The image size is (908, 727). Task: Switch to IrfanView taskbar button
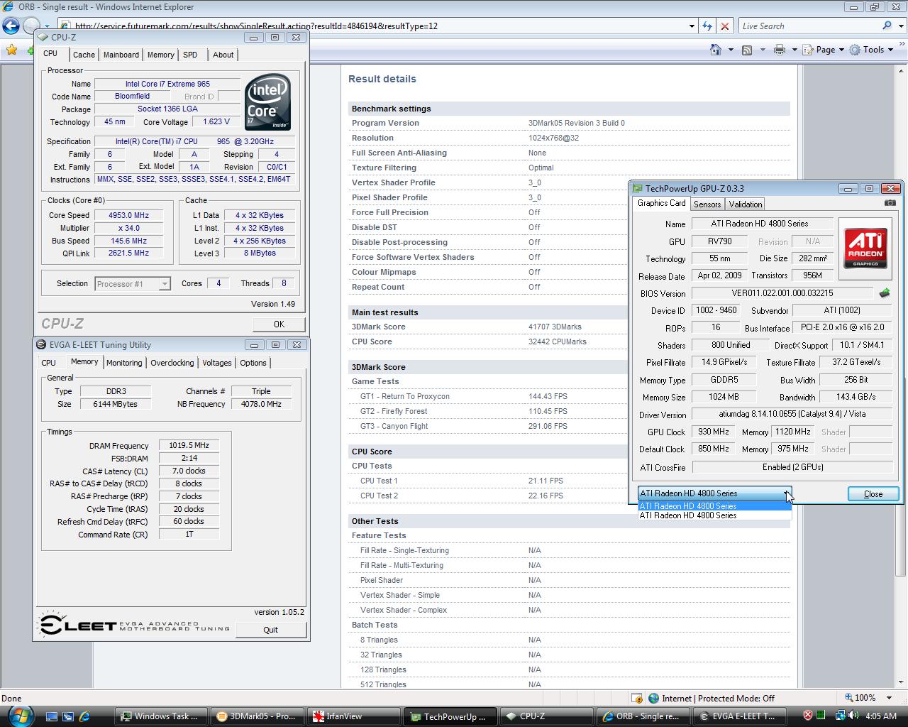pyautogui.click(x=353, y=716)
